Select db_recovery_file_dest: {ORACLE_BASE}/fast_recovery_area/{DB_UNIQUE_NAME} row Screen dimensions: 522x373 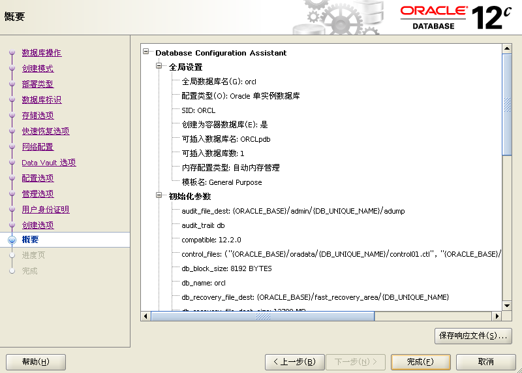click(x=315, y=297)
